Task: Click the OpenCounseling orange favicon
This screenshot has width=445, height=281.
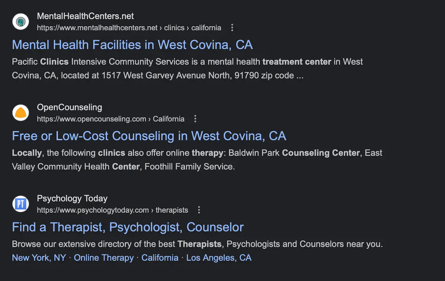Action: (20, 113)
